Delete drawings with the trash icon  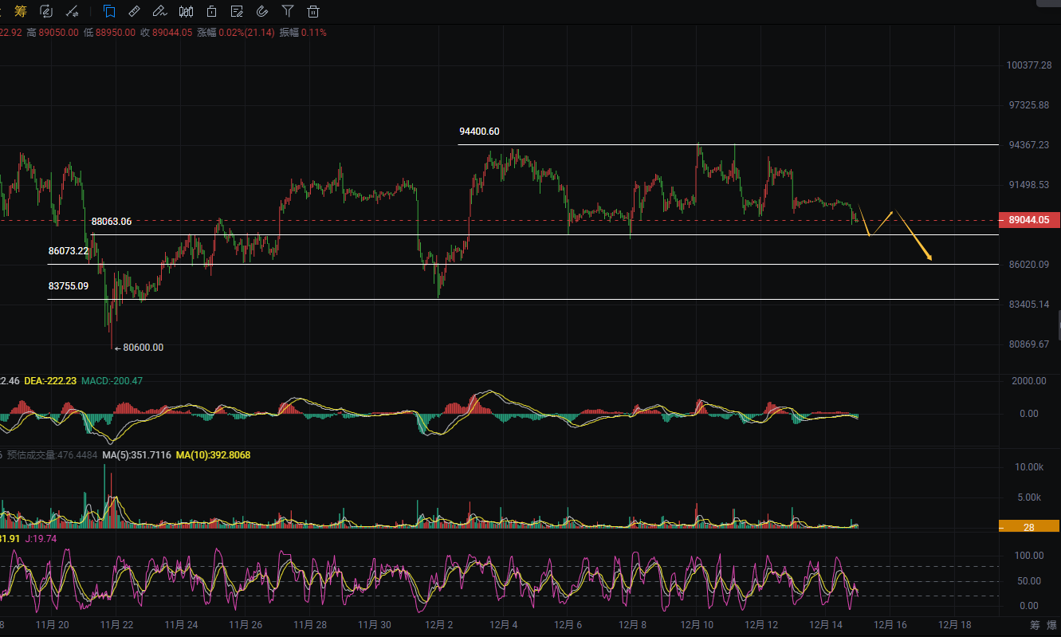[x=313, y=11]
